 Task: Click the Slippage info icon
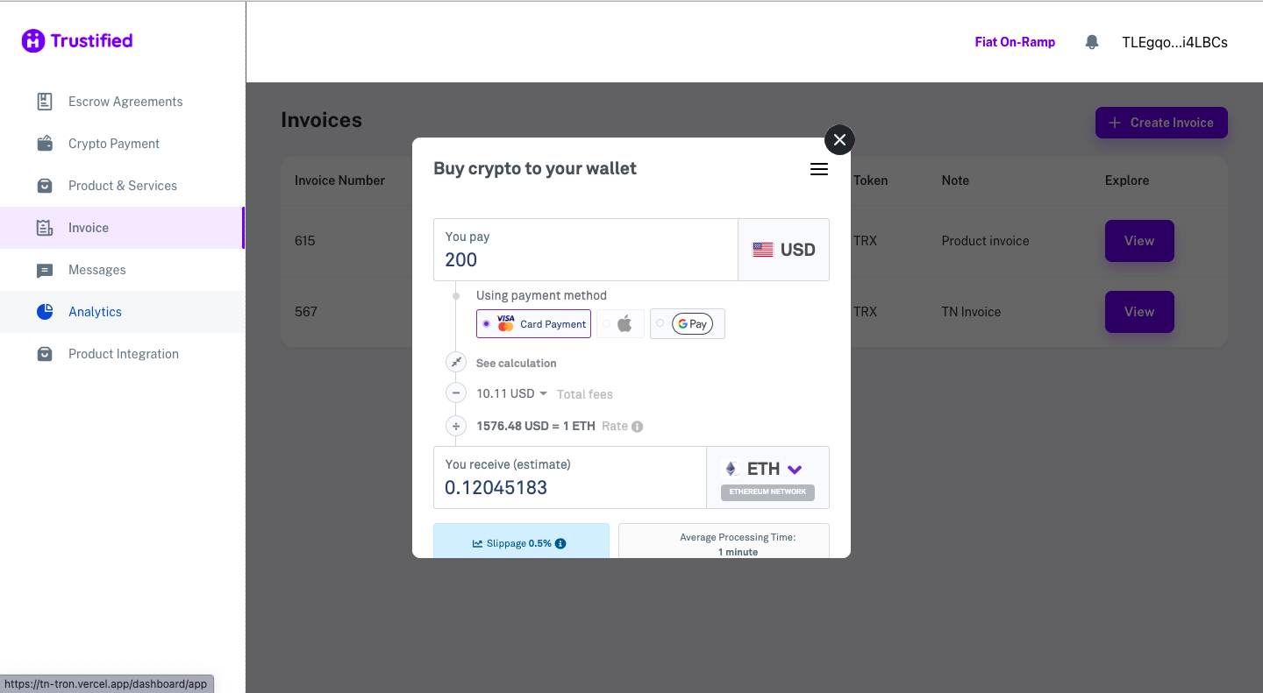coord(560,543)
